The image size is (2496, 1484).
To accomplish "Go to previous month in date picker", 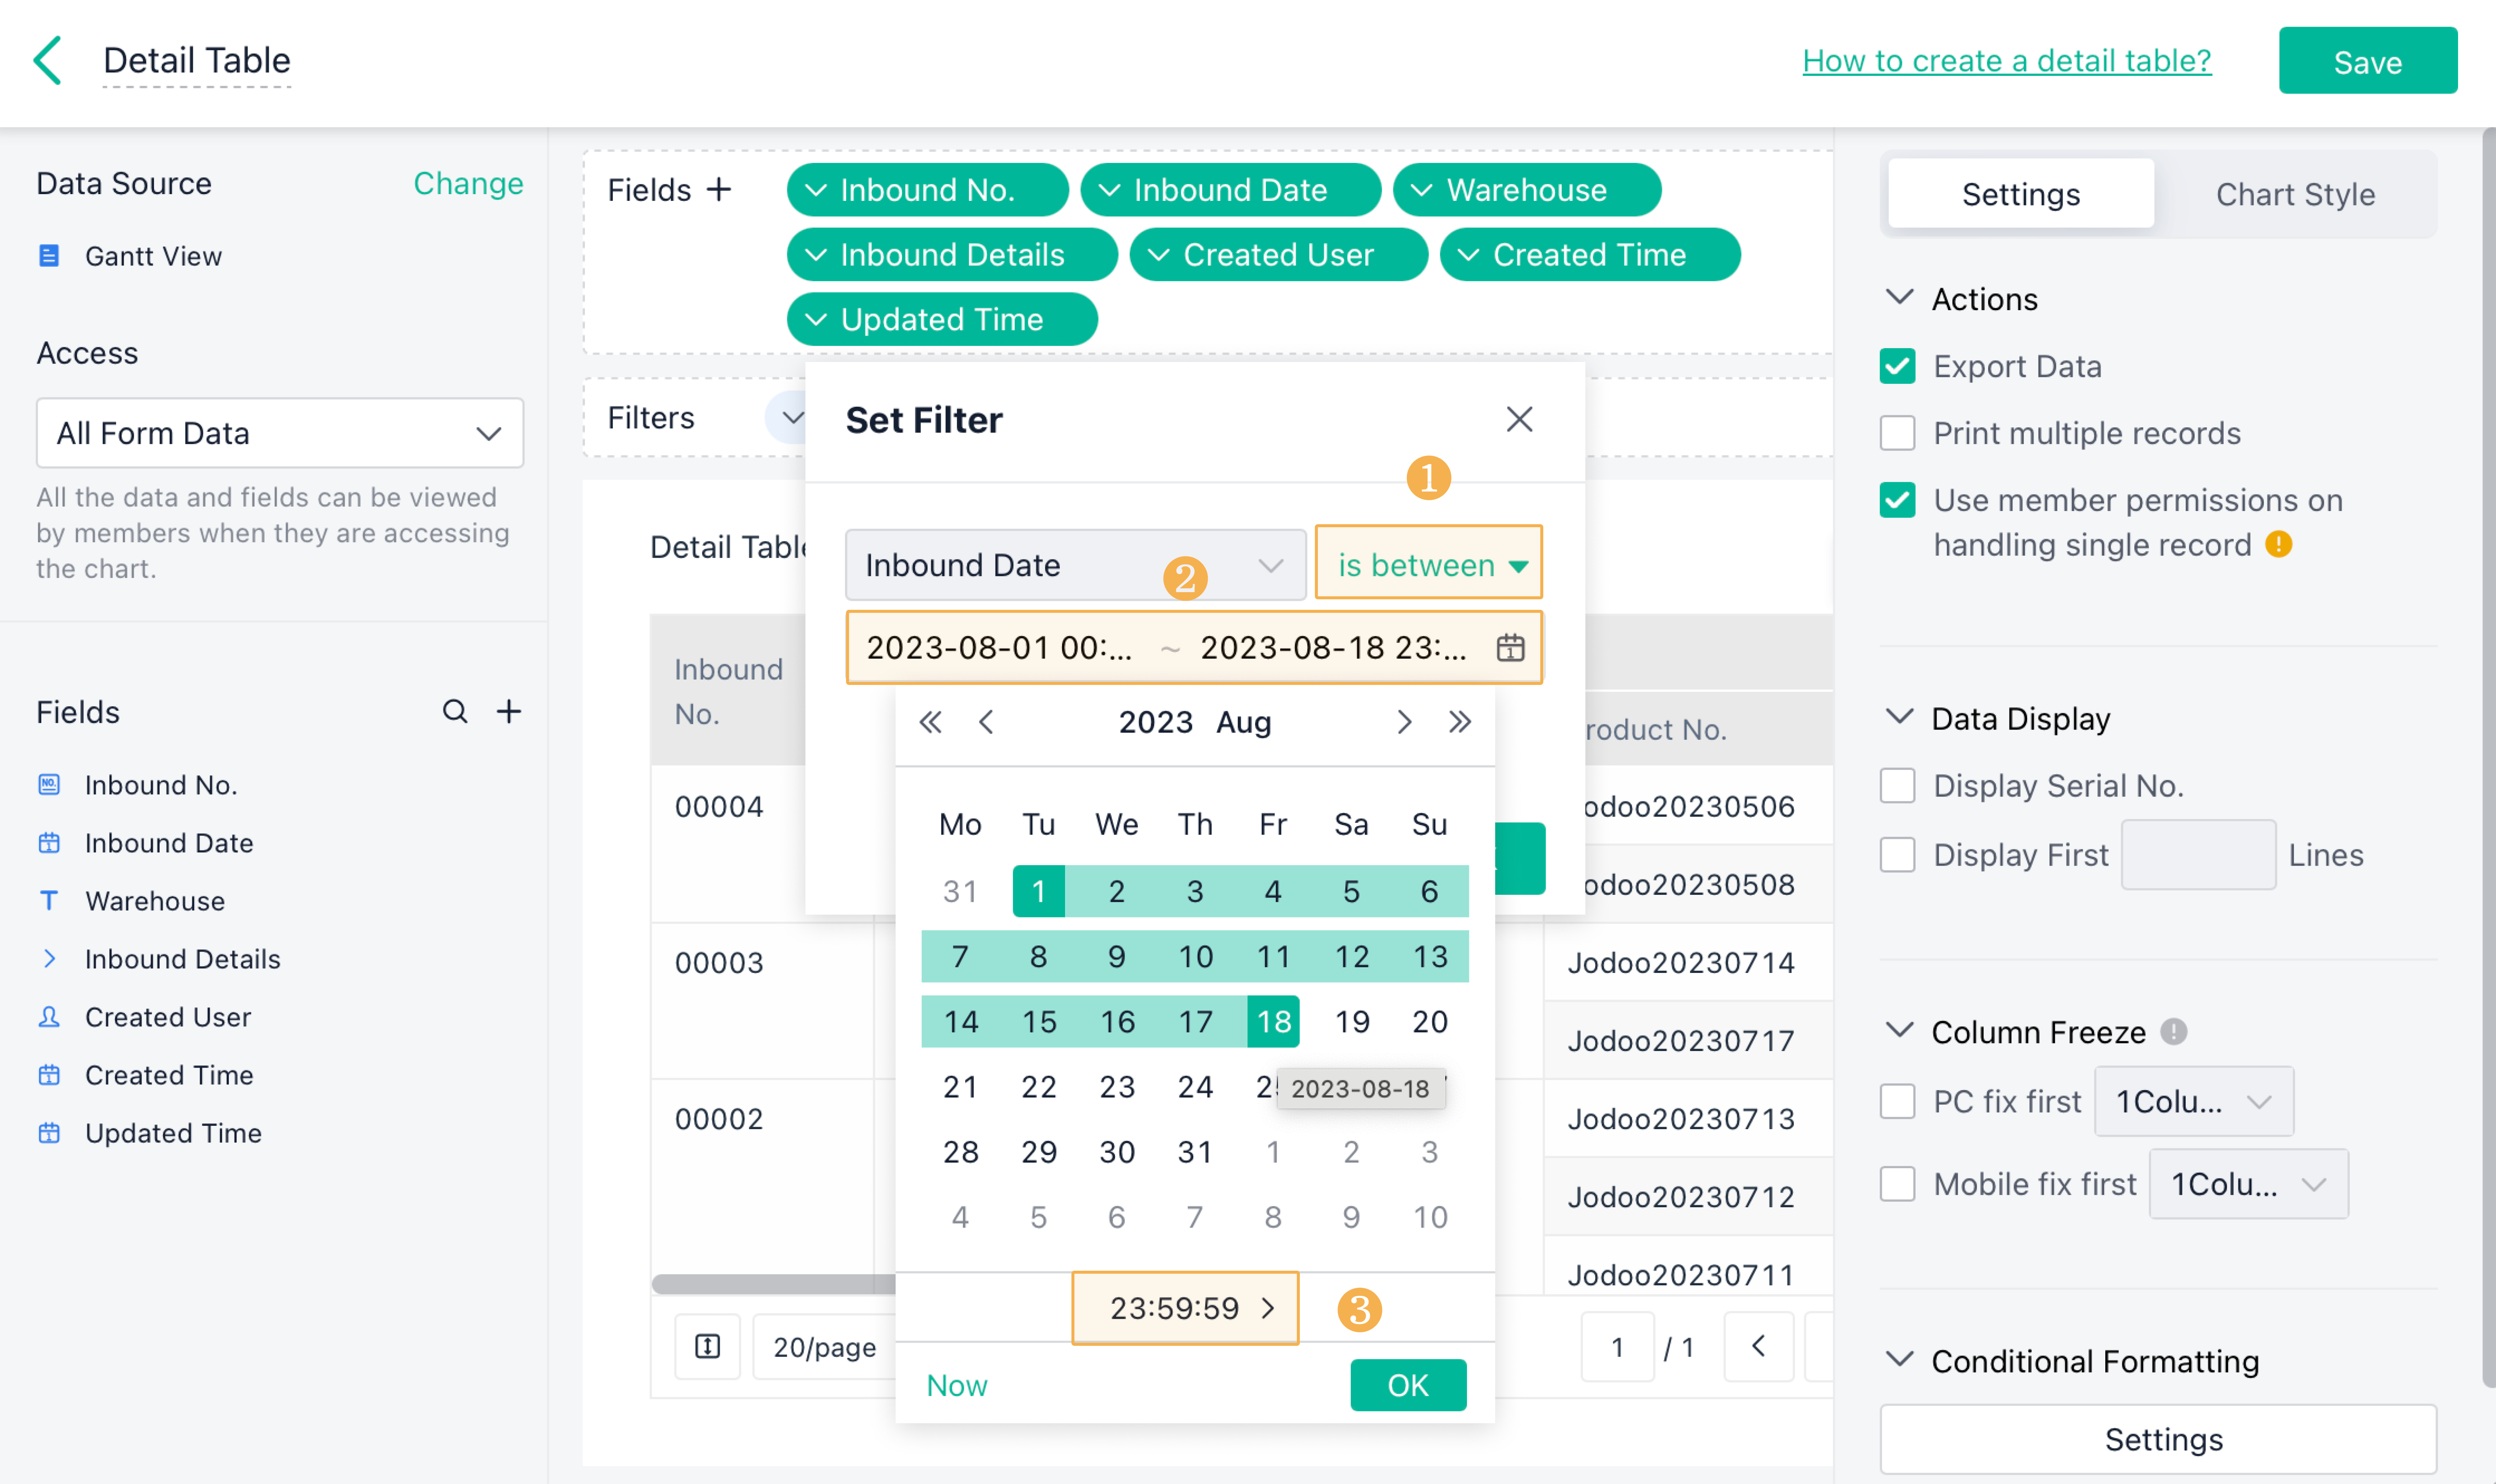I will point(987,722).
